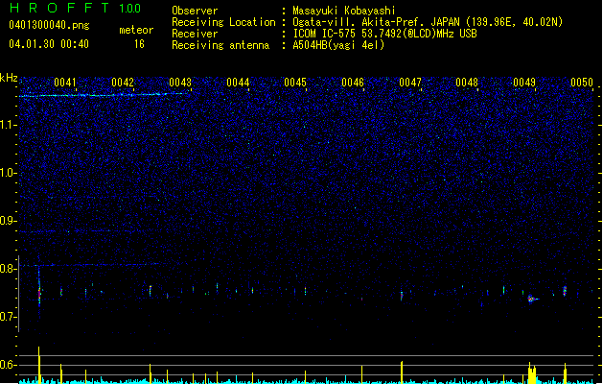Click the 0042 time axis label
Screen dimensions: 603x384
pyautogui.click(x=123, y=83)
